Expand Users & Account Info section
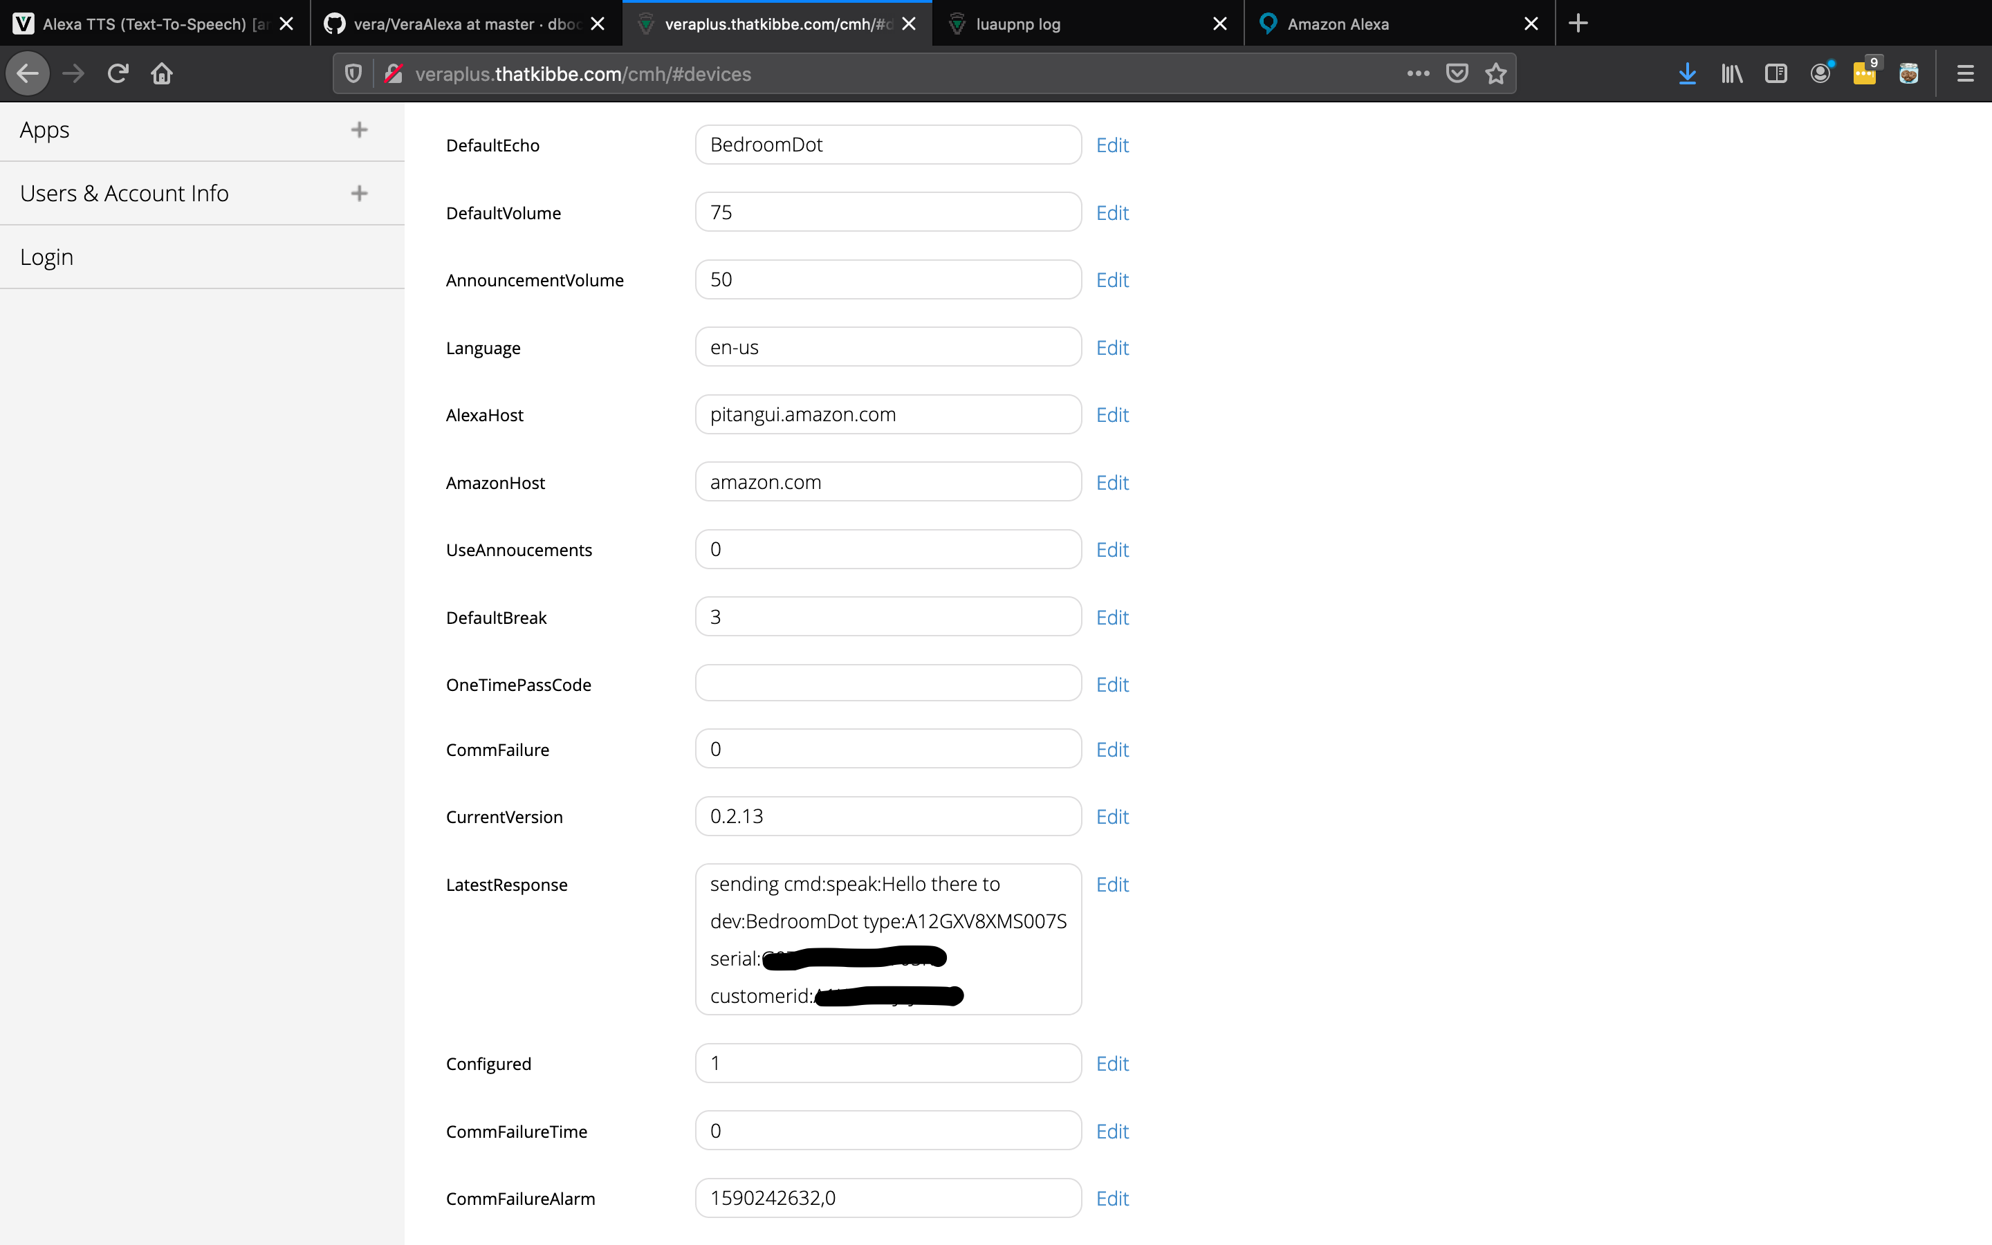 (359, 194)
